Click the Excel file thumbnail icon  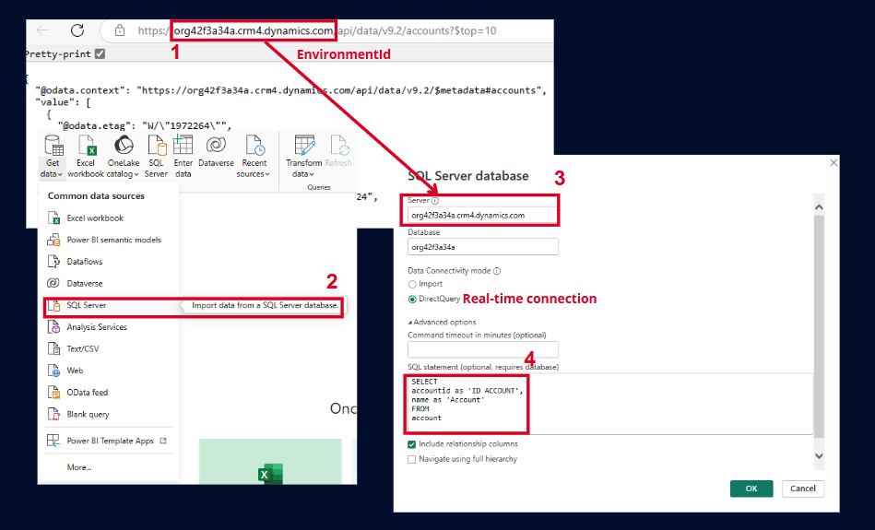[270, 474]
